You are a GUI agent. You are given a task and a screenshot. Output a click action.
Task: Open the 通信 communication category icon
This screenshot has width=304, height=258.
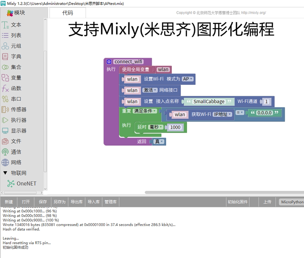5,152
